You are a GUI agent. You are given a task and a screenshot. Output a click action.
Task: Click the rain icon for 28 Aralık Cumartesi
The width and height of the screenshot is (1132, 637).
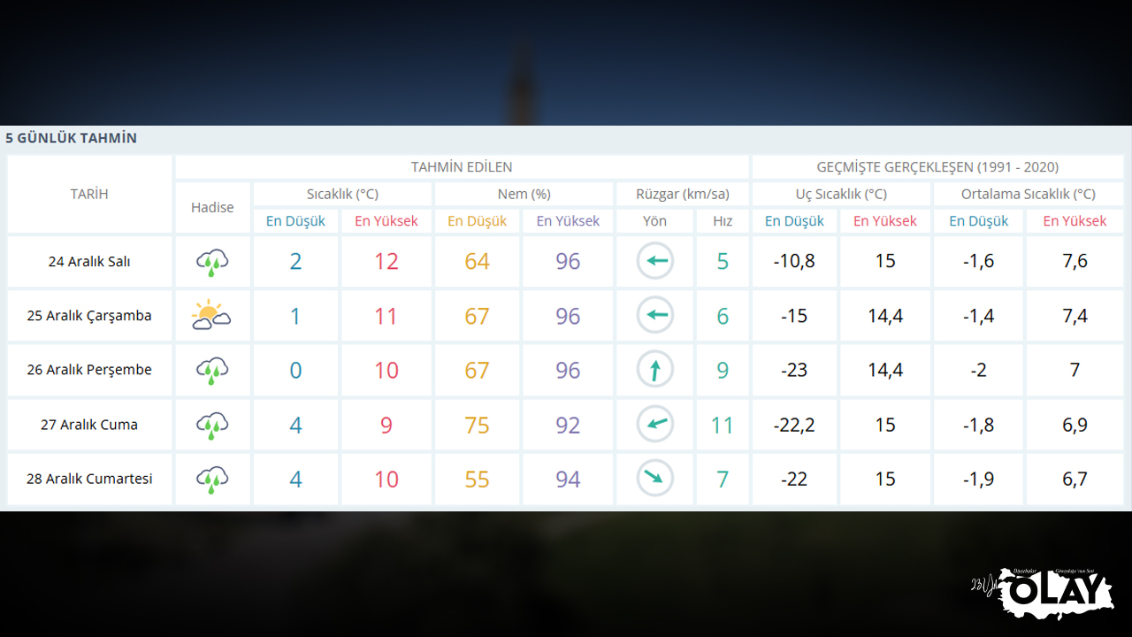tap(212, 479)
